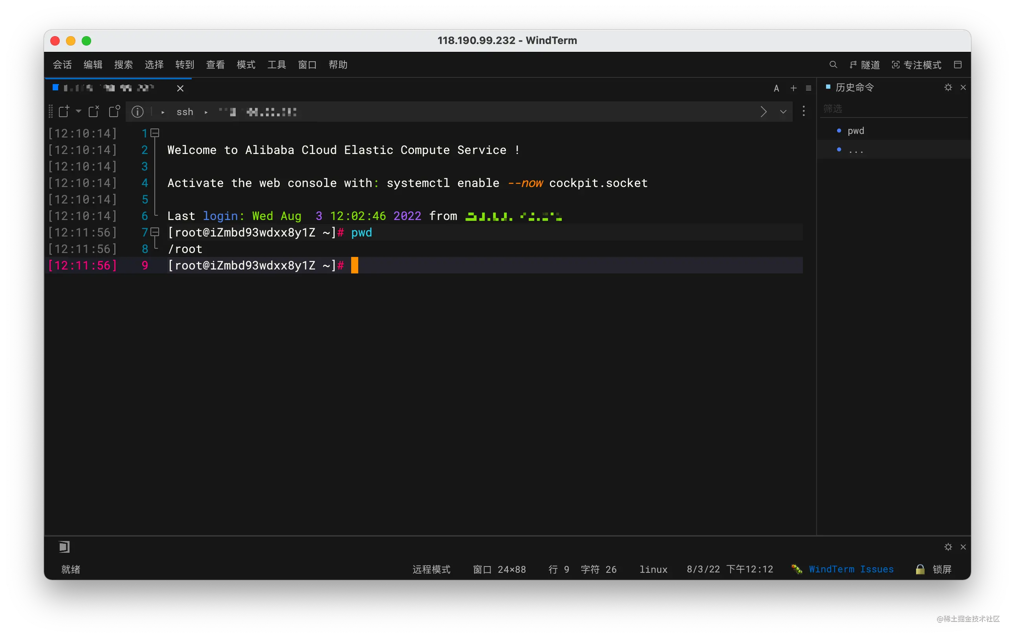Click the 远程模式 status bar entry
The height and width of the screenshot is (638, 1015).
pos(431,569)
